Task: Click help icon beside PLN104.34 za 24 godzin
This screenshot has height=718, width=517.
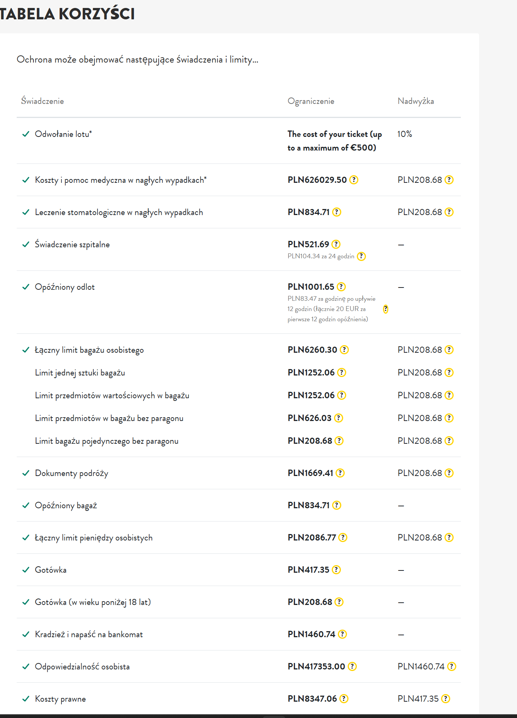Action: [361, 256]
